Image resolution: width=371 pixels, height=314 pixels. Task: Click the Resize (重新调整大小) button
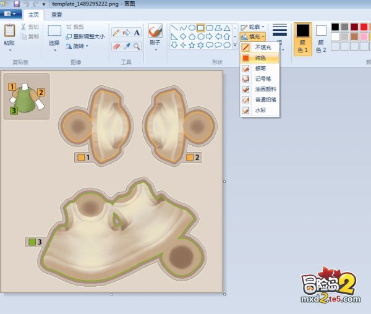[x=85, y=36]
